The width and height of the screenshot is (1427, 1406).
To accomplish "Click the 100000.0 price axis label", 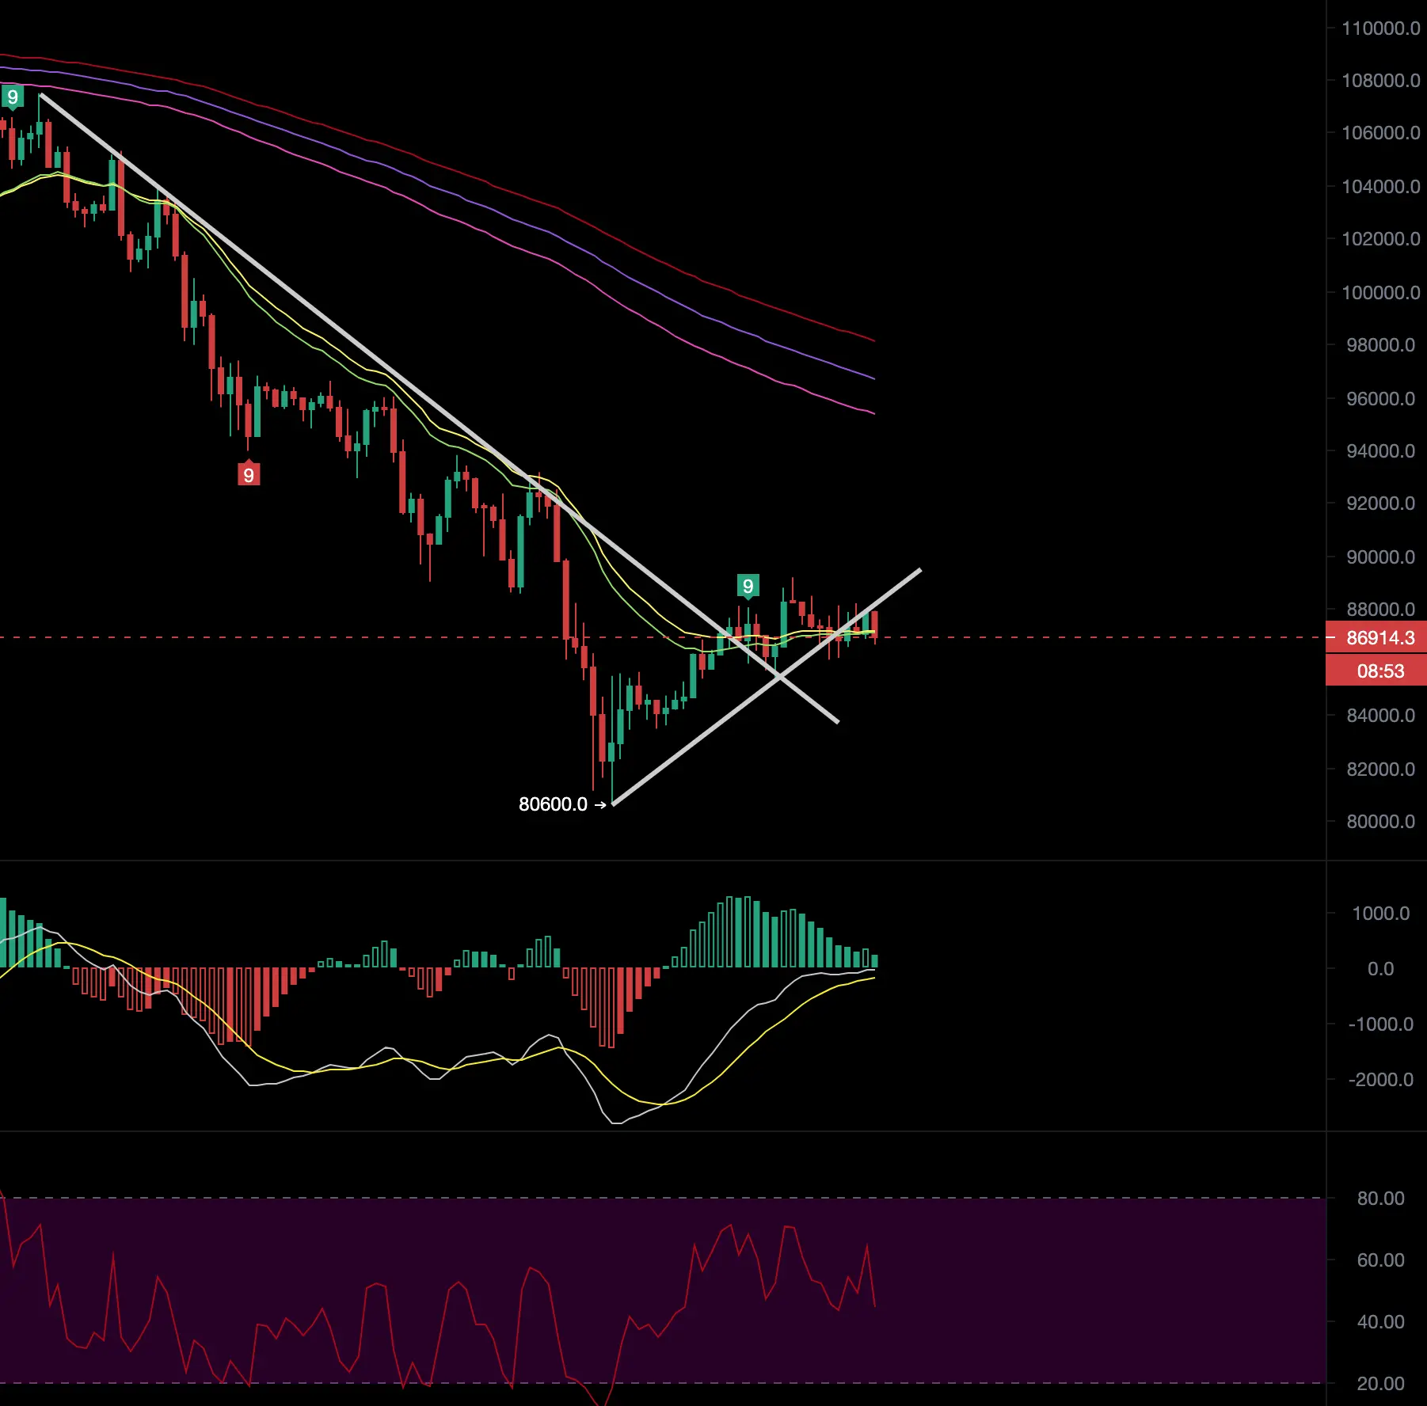I will pos(1380,293).
